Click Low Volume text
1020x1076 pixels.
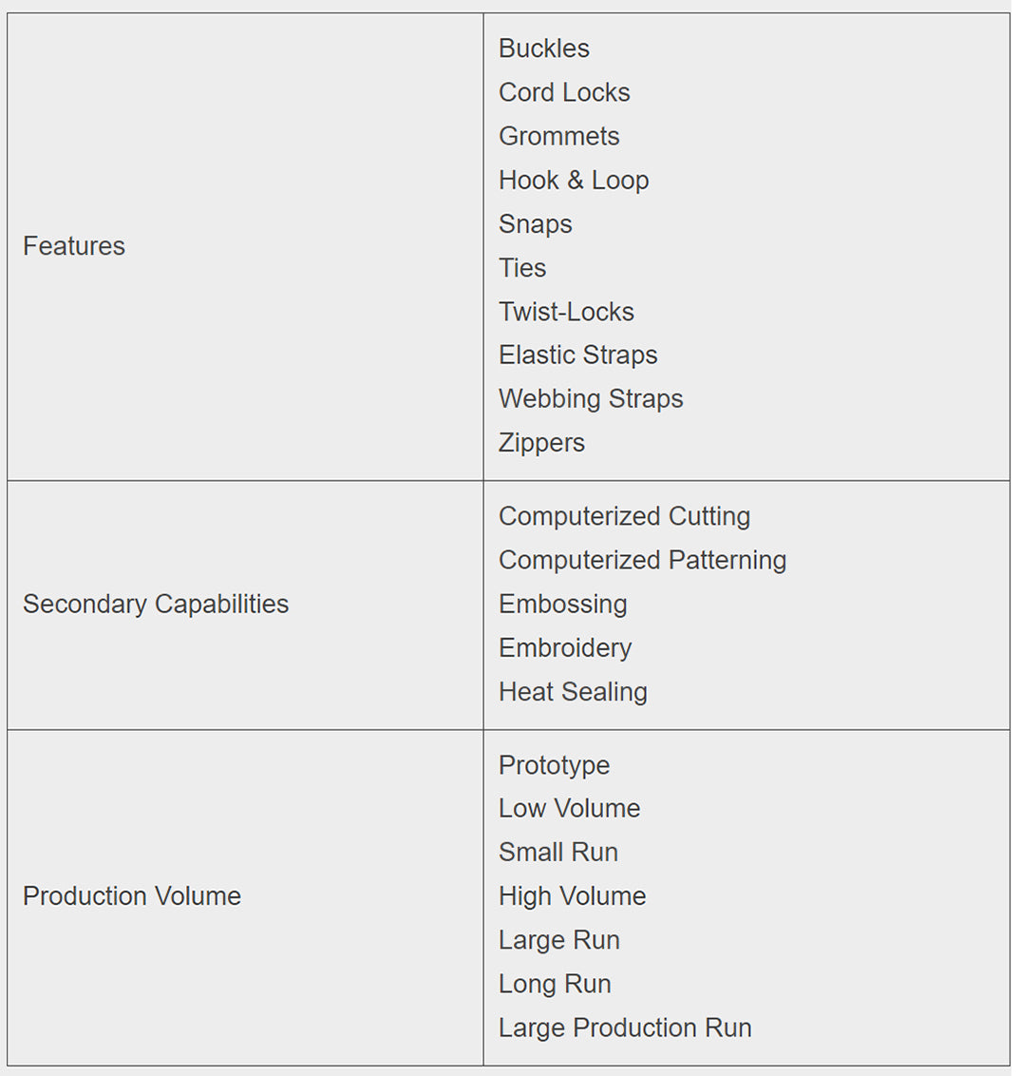pos(569,809)
